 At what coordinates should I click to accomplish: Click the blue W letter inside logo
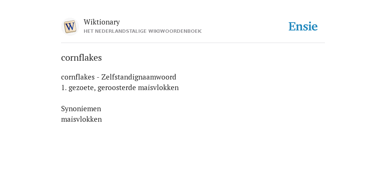tap(70, 26)
